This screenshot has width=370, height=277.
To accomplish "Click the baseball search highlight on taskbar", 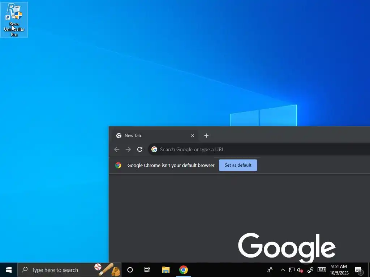I will click(107, 270).
